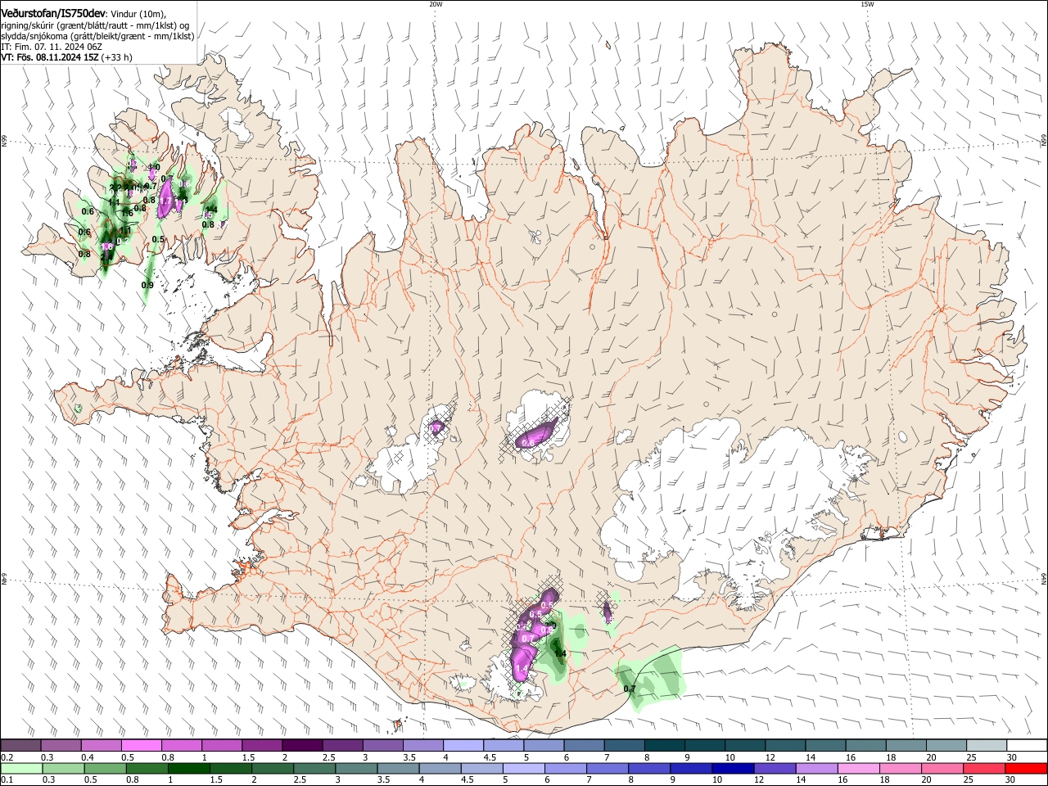The image size is (1048, 786).
Task: Select upper legend swatch between 8 and 9
Action: pos(664,745)
